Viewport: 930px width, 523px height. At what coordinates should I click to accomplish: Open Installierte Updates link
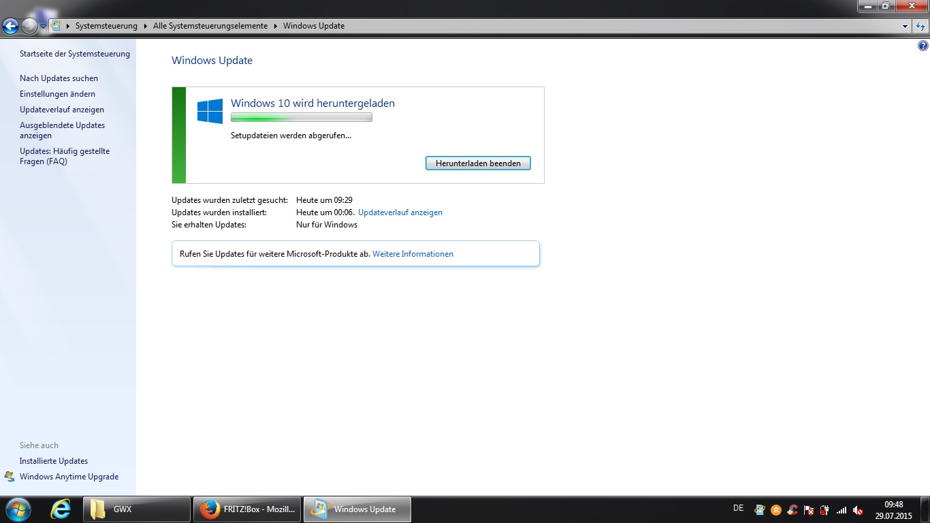54,461
